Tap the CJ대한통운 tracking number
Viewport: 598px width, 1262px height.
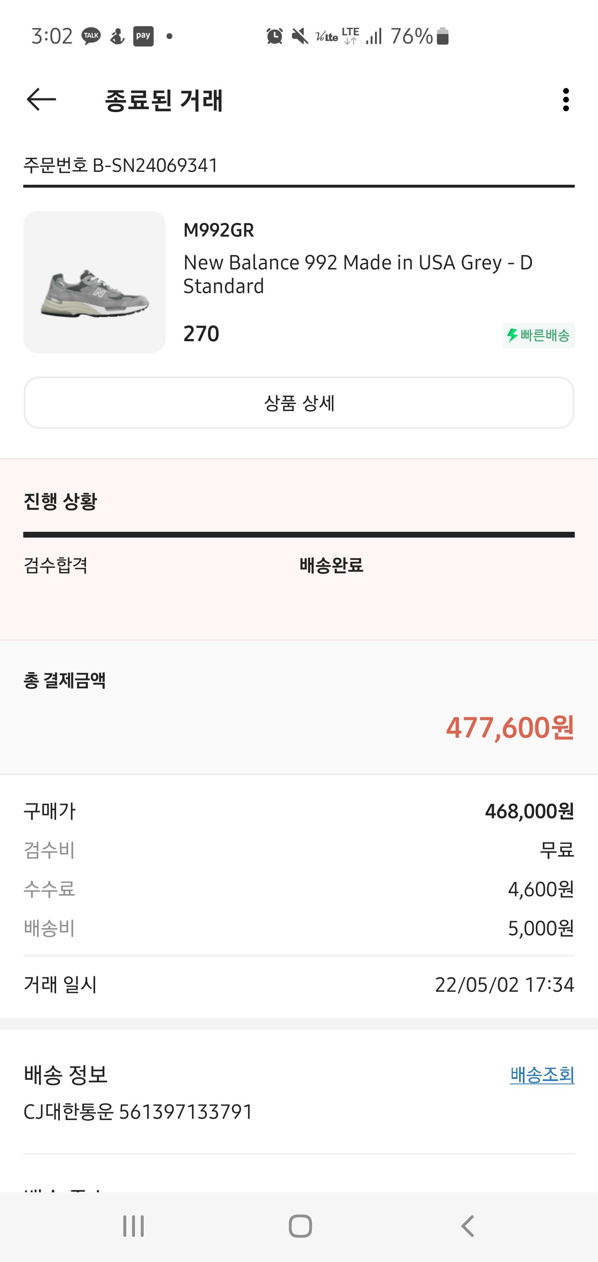(138, 1112)
